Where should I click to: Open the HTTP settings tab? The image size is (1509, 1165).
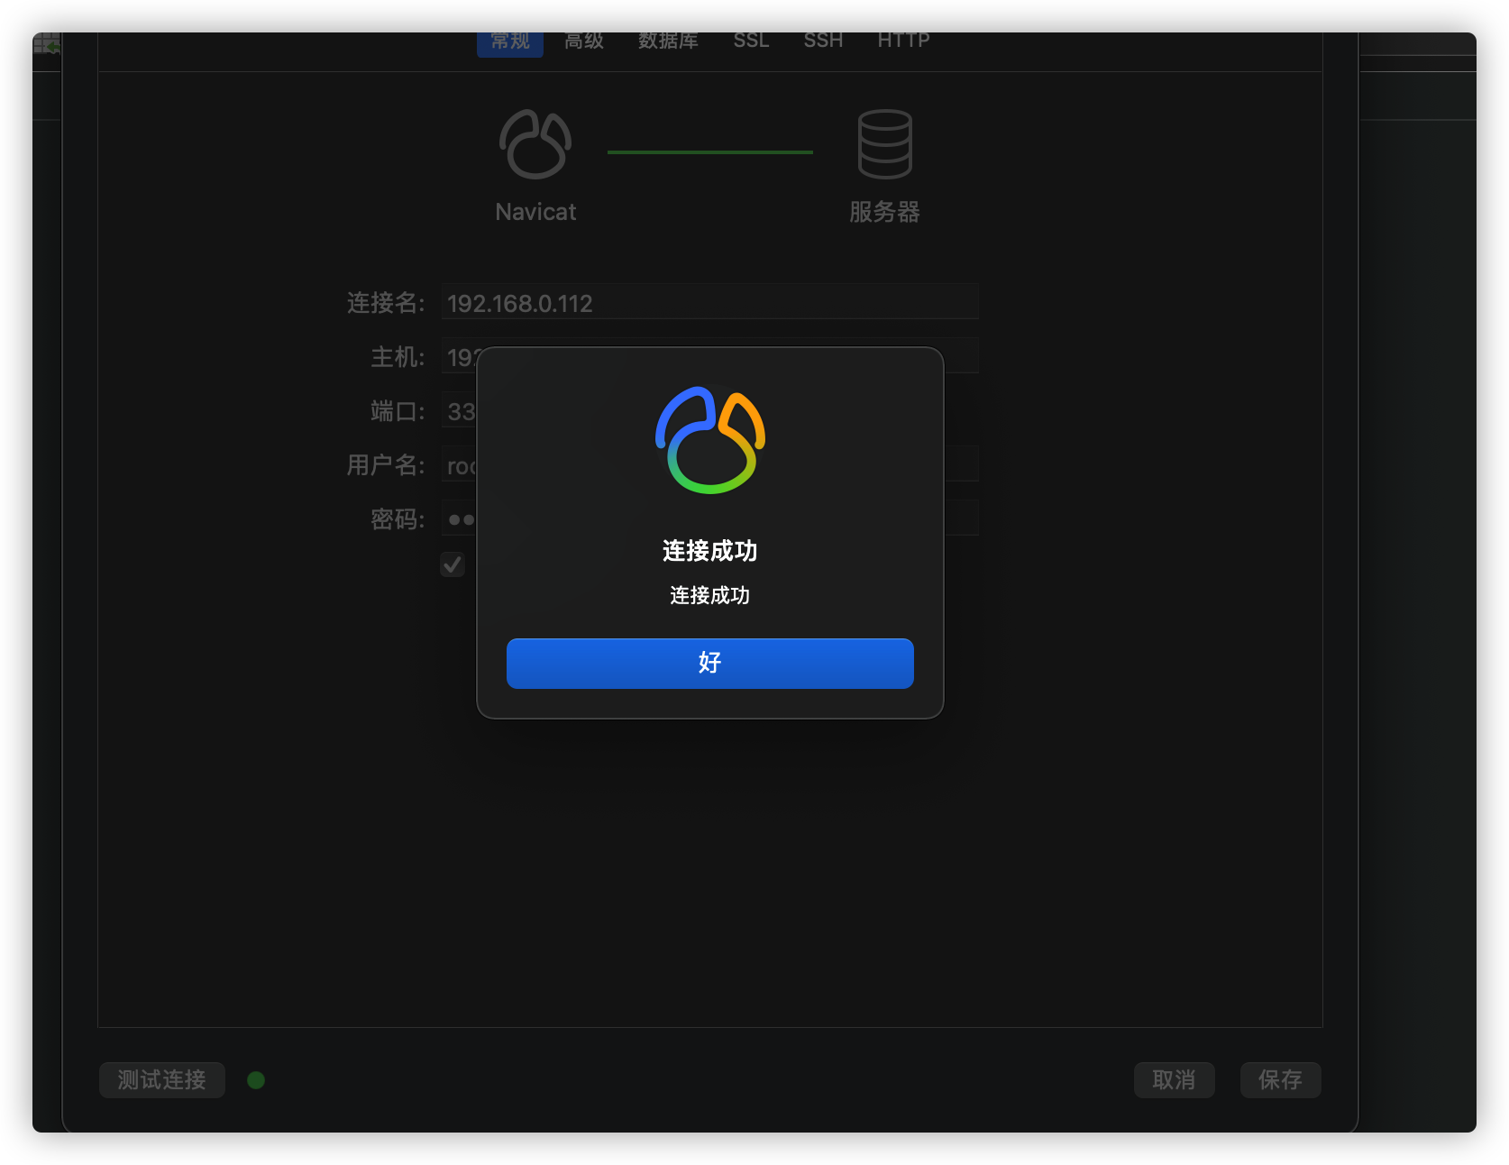pyautogui.click(x=902, y=40)
